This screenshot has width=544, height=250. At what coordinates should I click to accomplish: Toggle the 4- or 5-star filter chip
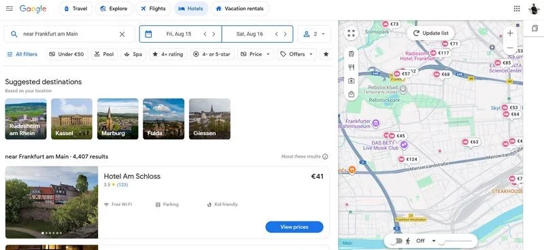[212, 54]
